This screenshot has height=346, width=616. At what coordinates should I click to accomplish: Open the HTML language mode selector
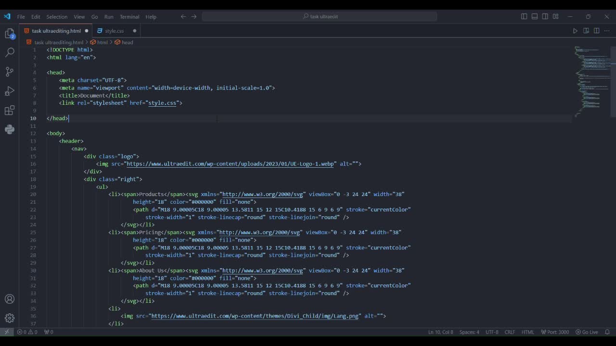(x=528, y=332)
